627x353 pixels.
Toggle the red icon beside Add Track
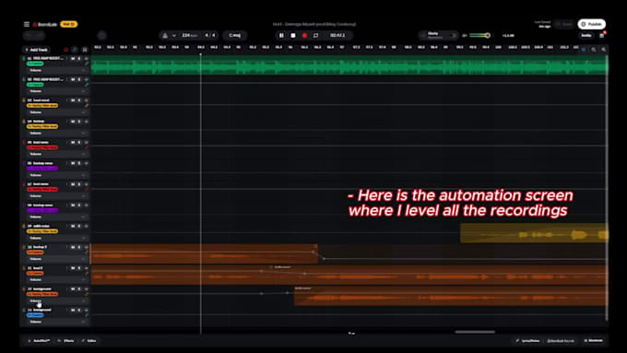[x=66, y=50]
